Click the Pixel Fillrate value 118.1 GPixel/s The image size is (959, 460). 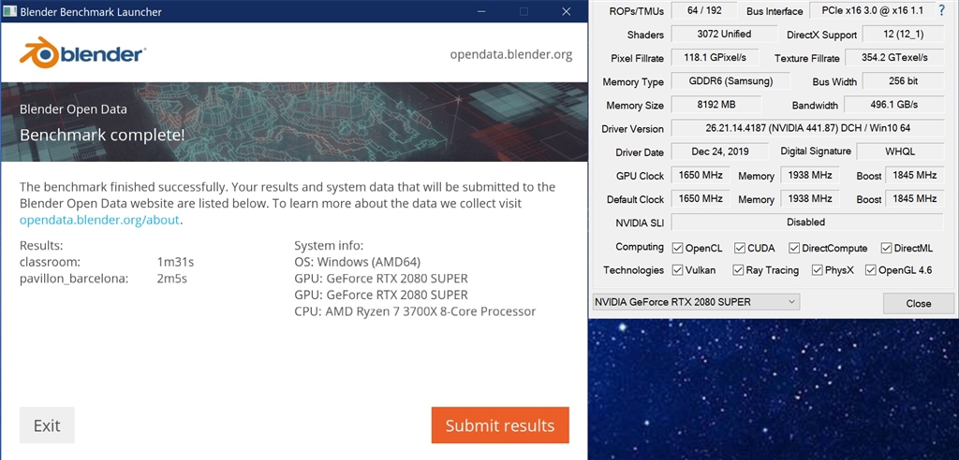pos(716,57)
